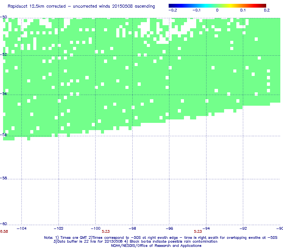Click the rainbow color scale bar
Image resolution: width=283 pixels, height=248 pixels.
pos(217,6)
